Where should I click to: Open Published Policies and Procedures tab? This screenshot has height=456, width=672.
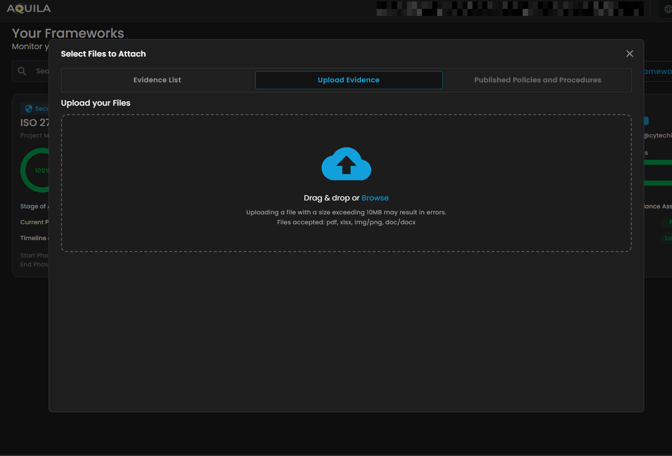coord(537,80)
